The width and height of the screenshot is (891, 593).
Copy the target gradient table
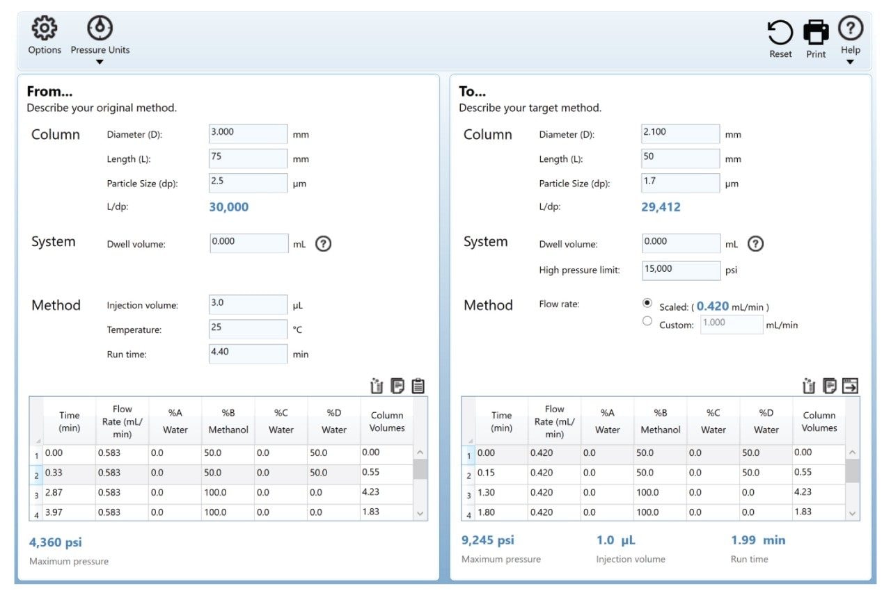[830, 386]
